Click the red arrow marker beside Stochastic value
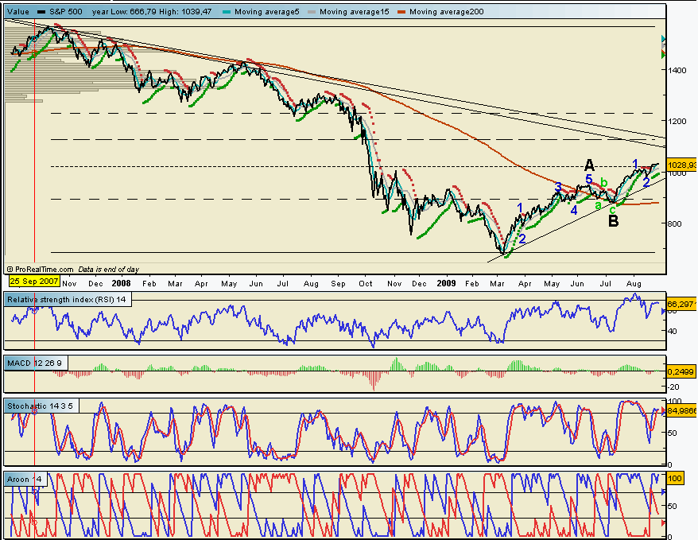 [664, 410]
